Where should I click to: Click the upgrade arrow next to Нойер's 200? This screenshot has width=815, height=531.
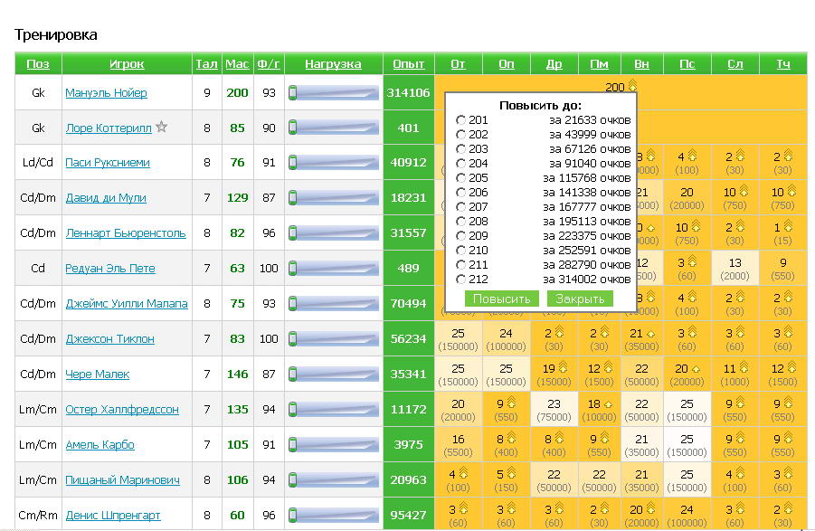632,87
